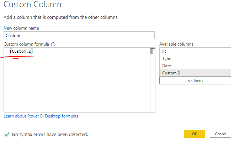Click the formula box scrollbar thumb
The width and height of the screenshot is (239, 141).
point(152,51)
